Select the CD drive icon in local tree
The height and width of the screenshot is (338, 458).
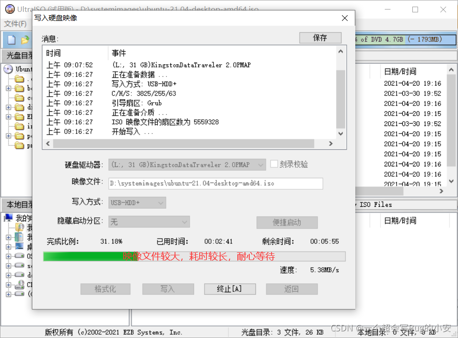(x=19, y=284)
